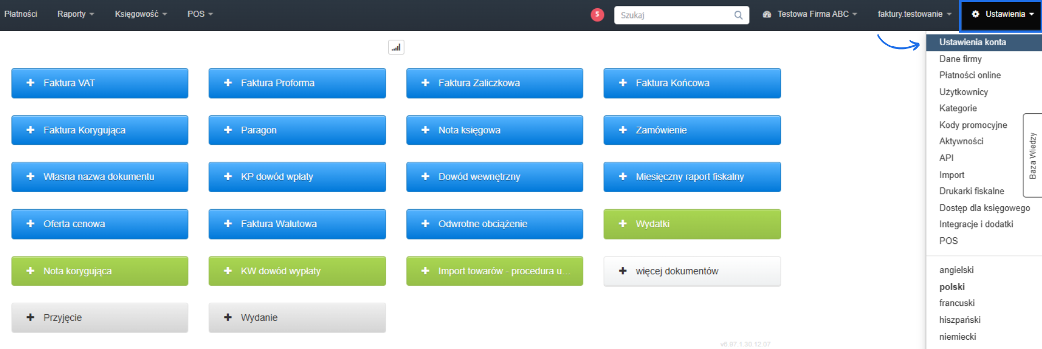Click the magnifier icon in search box
Viewport: 1042px width, 349px height.
(738, 15)
